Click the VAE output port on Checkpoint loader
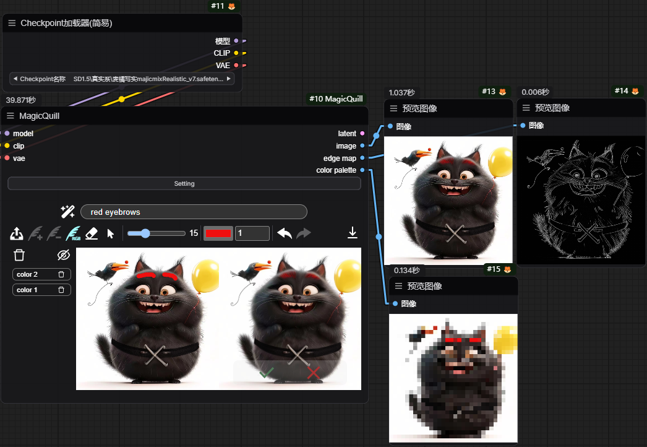This screenshot has width=647, height=447. [236, 65]
